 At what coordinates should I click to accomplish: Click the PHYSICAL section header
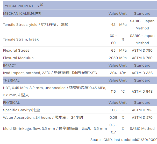11,102
